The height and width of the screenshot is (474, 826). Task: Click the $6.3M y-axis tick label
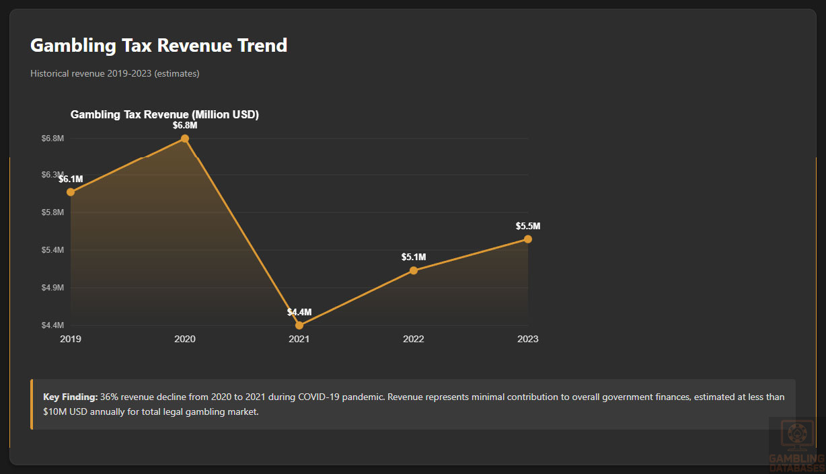tap(52, 175)
